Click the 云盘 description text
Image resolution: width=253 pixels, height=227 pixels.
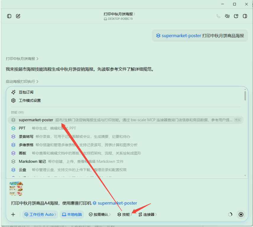click(79, 170)
